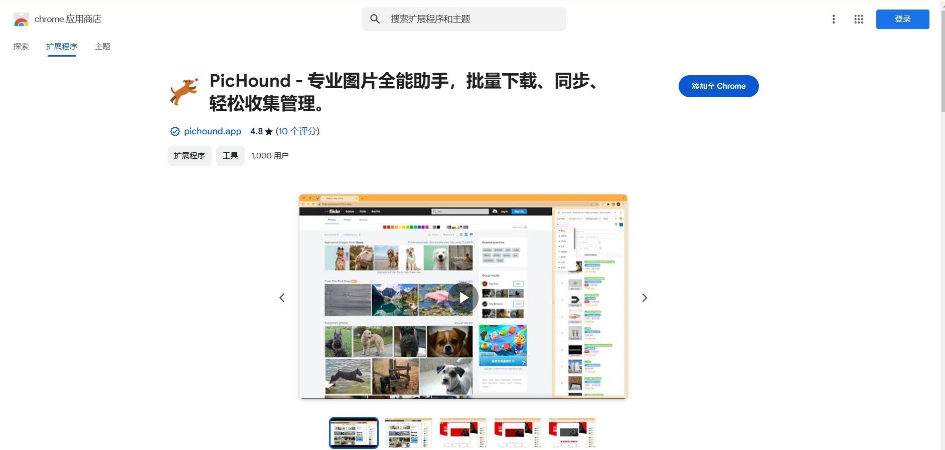Click the chrome 应用商店 title text
Image resolution: width=945 pixels, height=450 pixels.
point(68,19)
